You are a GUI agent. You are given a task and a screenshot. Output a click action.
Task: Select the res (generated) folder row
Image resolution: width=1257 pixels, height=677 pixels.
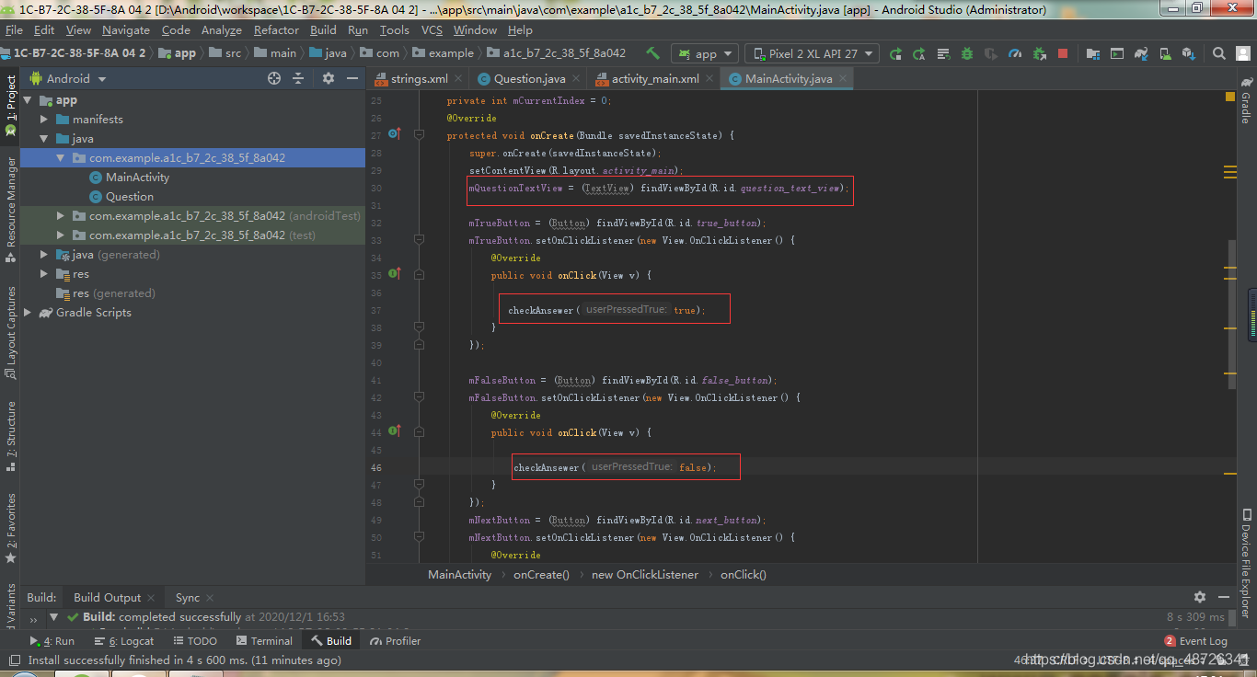(x=192, y=293)
